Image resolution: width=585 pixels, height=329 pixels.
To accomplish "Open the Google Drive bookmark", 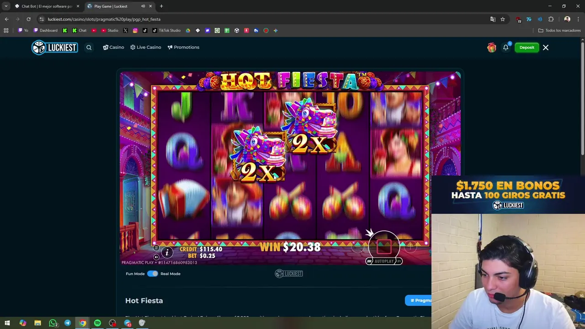I will pos(188,31).
